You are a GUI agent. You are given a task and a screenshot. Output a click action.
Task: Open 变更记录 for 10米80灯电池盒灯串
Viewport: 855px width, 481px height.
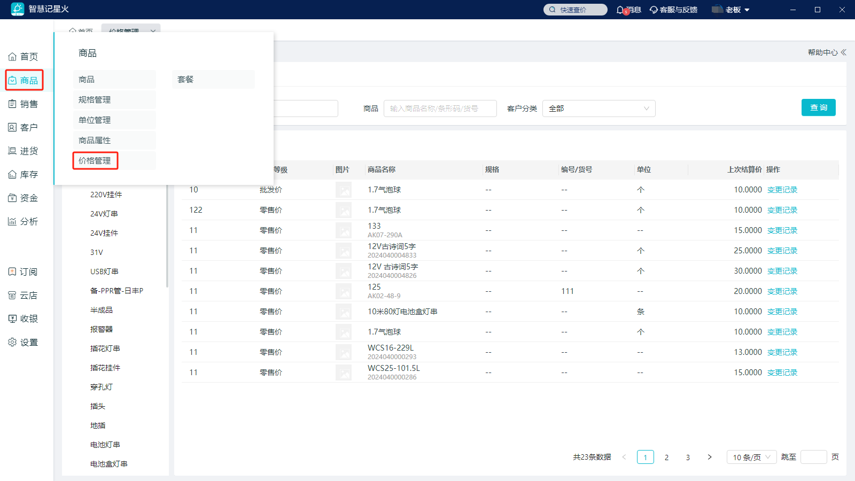[x=782, y=312]
